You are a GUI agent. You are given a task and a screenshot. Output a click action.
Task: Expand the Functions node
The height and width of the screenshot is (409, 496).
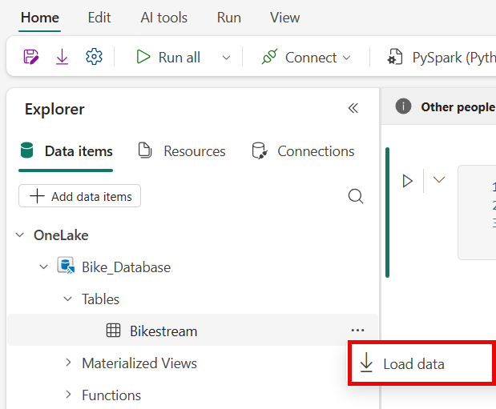(68, 395)
